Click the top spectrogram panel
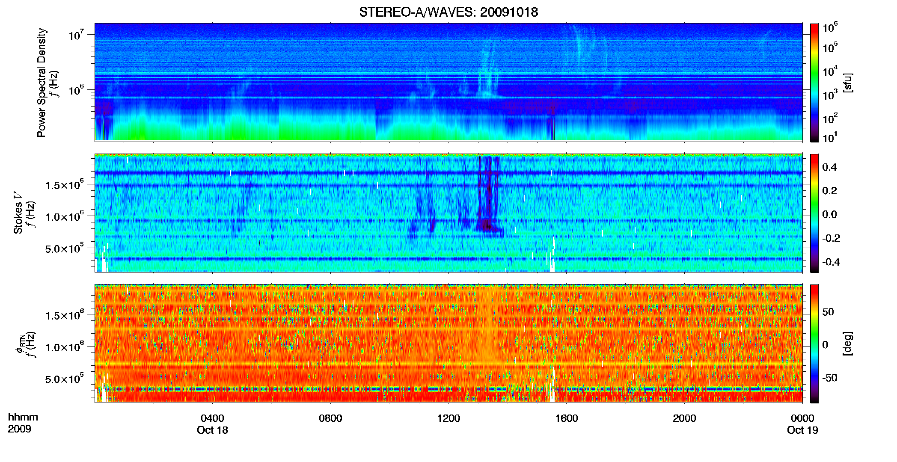The image size is (897, 462). pyautogui.click(x=448, y=82)
